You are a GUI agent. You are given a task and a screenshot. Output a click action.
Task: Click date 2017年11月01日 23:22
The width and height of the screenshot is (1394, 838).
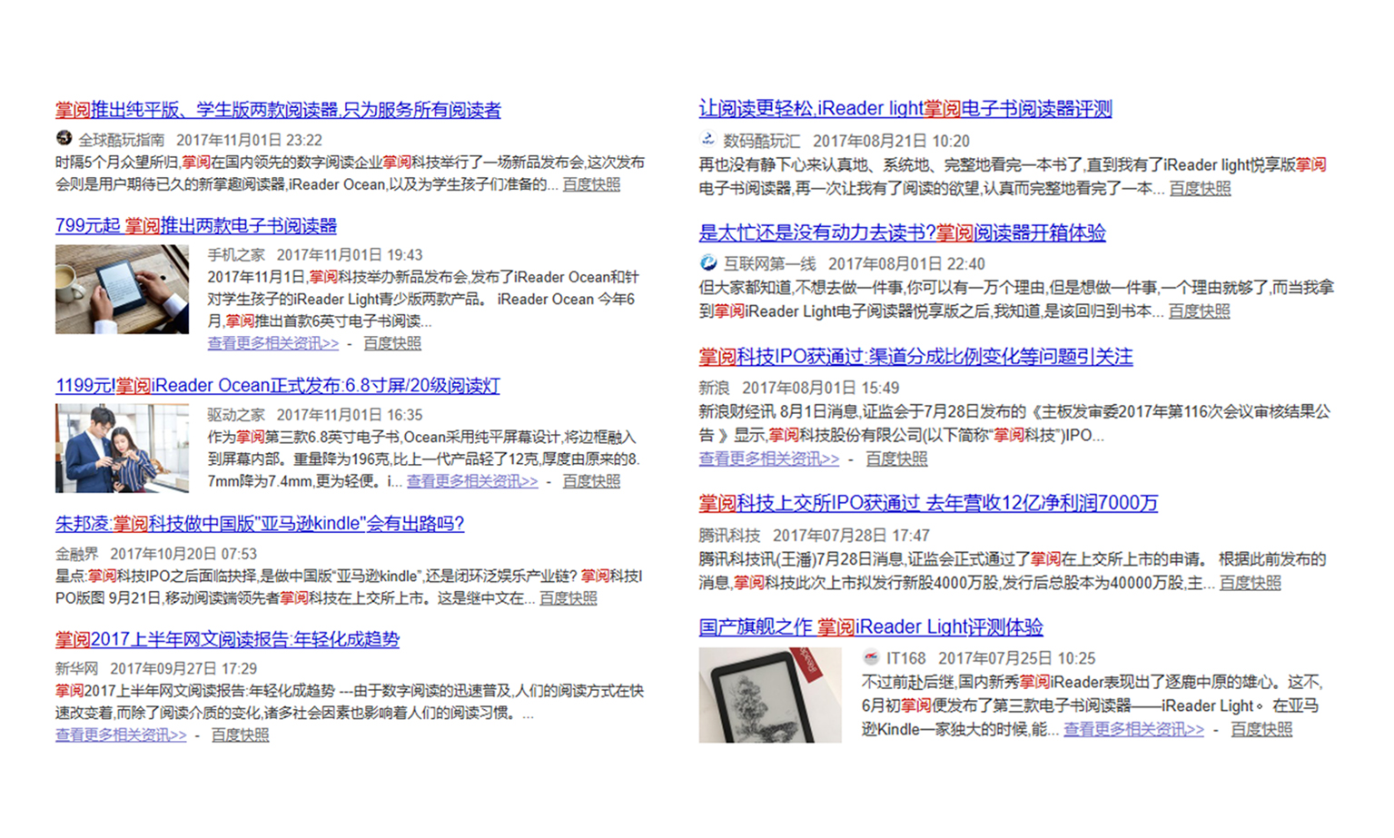point(249,140)
